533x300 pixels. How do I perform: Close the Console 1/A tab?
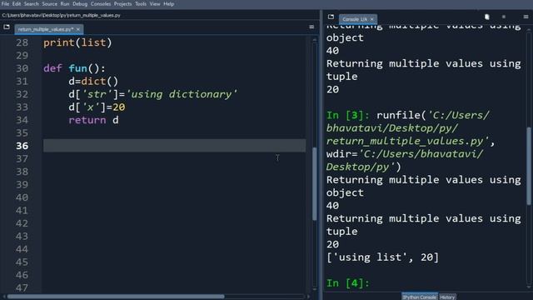point(372,19)
